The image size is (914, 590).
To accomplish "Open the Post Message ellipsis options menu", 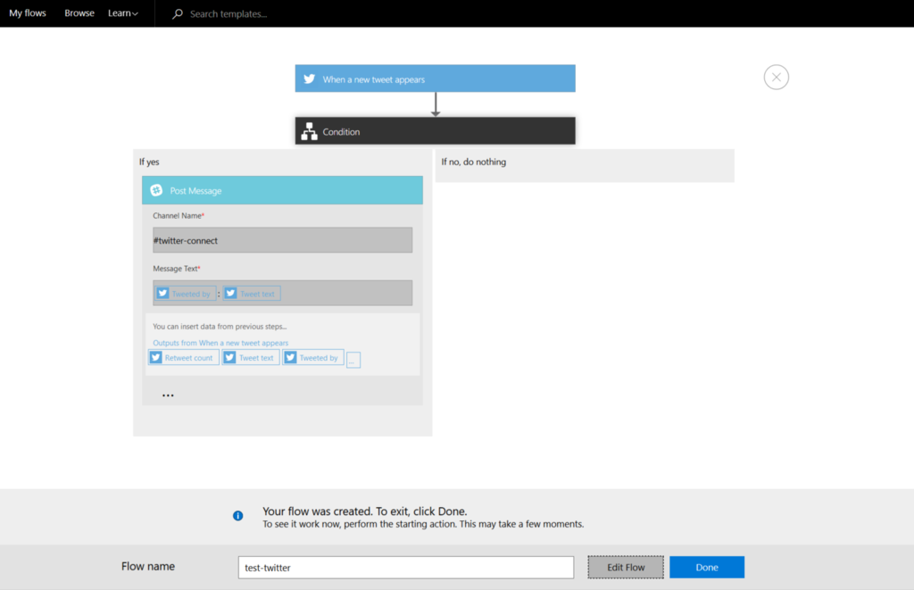I will point(168,395).
